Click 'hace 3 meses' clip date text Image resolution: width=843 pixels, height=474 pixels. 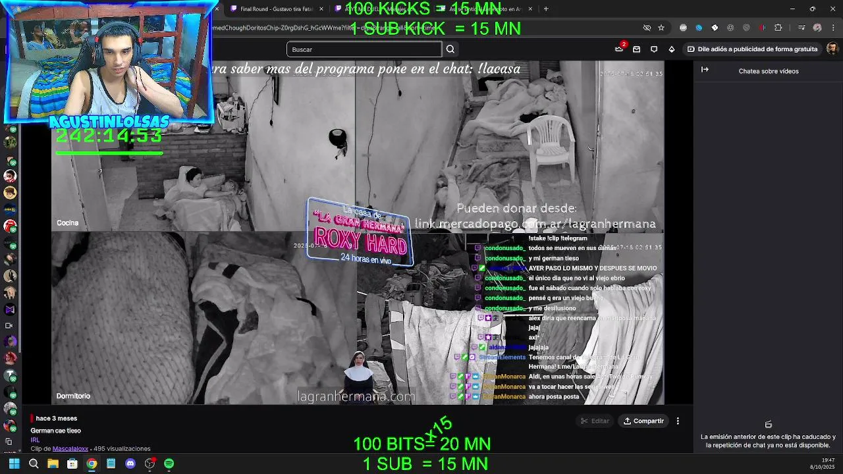coord(57,418)
